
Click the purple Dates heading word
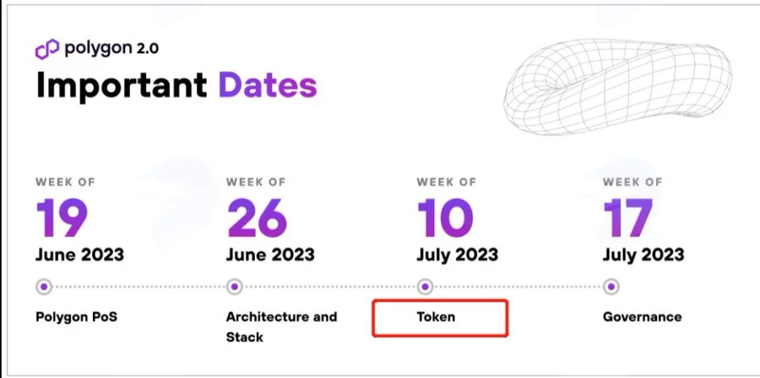tap(268, 85)
